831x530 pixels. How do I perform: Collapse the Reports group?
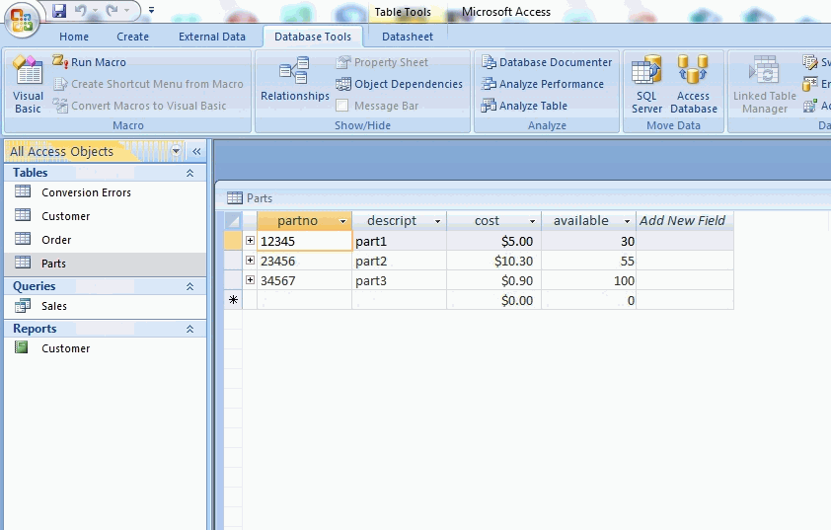(x=189, y=329)
